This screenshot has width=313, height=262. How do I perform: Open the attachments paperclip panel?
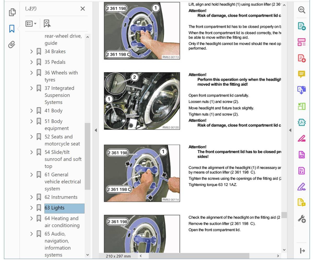(11, 45)
